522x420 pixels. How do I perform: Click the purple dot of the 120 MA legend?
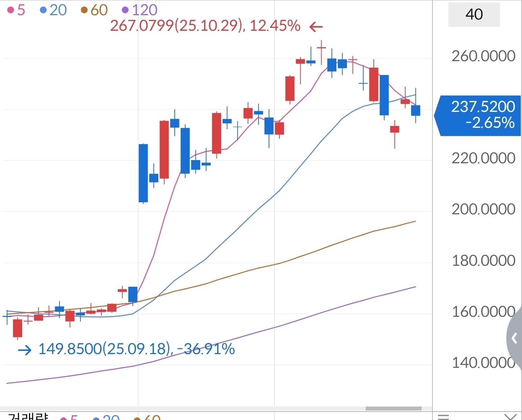pyautogui.click(x=125, y=10)
